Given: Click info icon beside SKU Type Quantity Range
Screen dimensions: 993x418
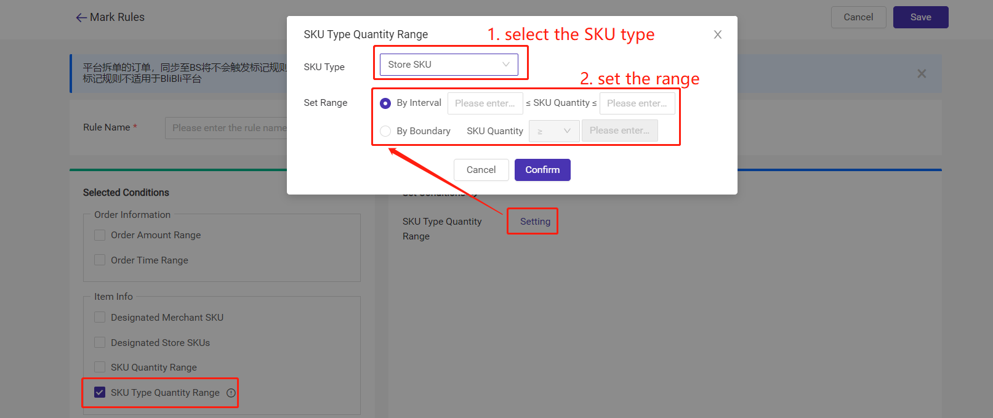Looking at the screenshot, I should coord(231,393).
